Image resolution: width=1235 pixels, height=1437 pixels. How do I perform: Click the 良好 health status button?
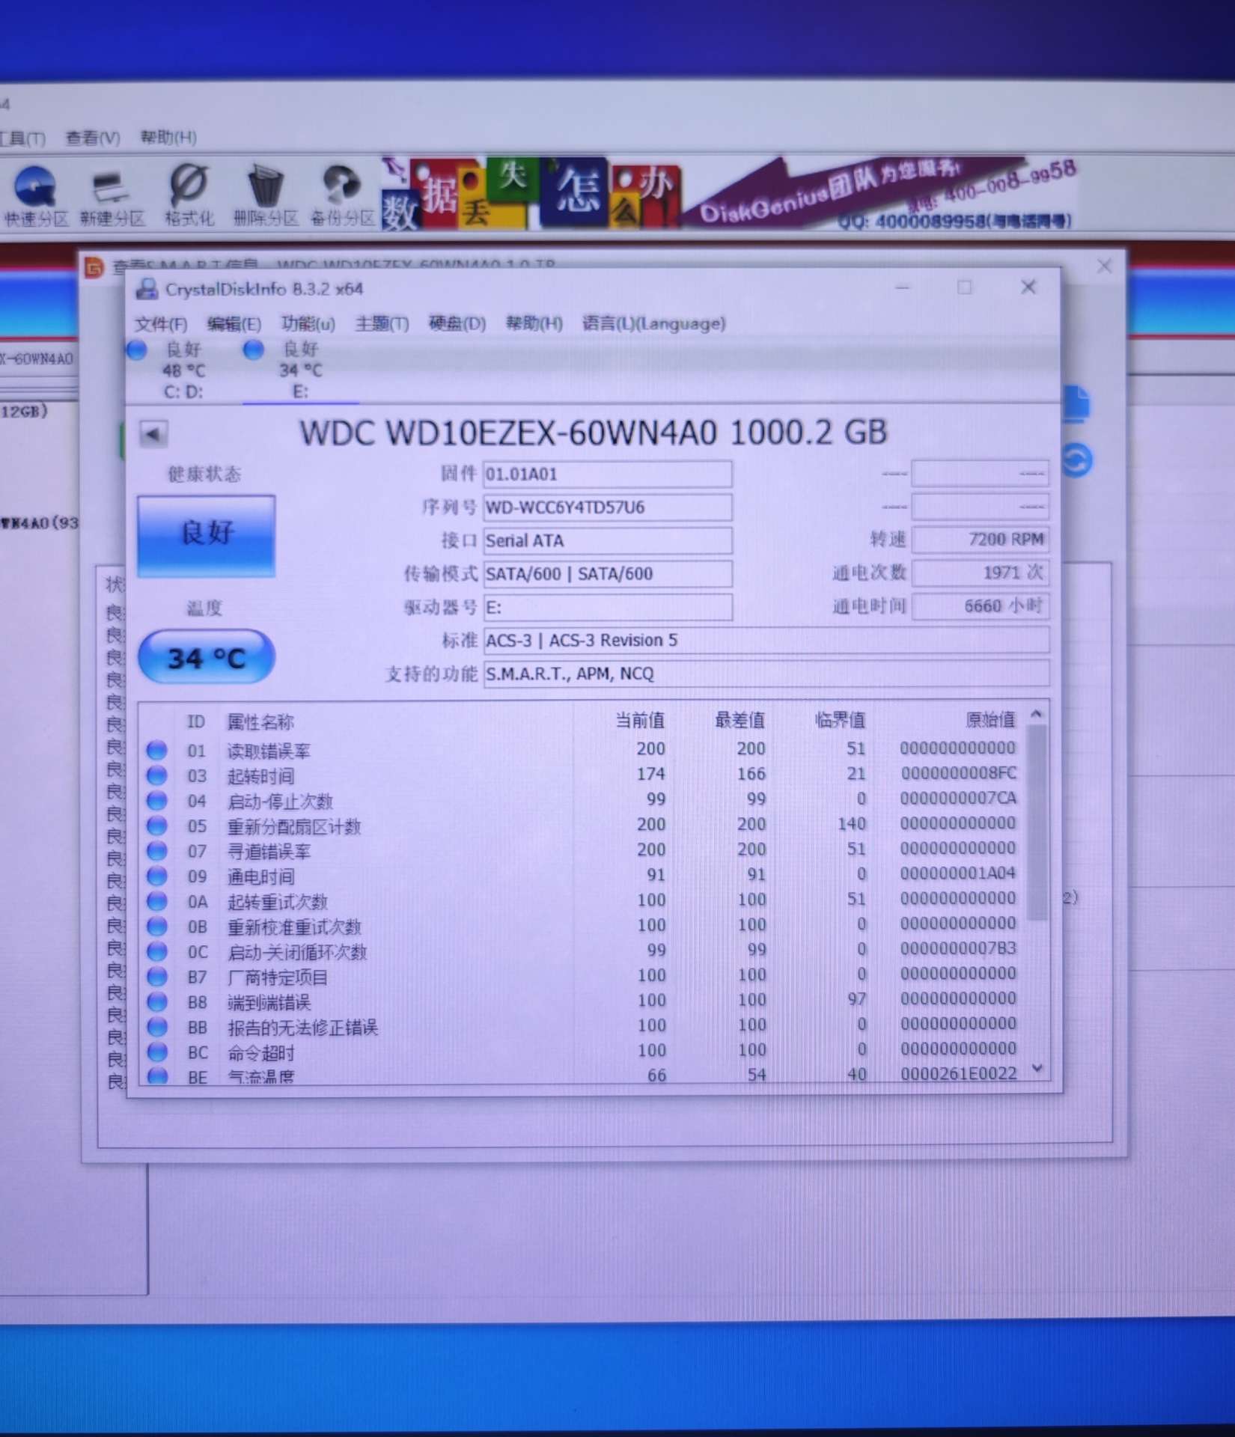point(207,535)
